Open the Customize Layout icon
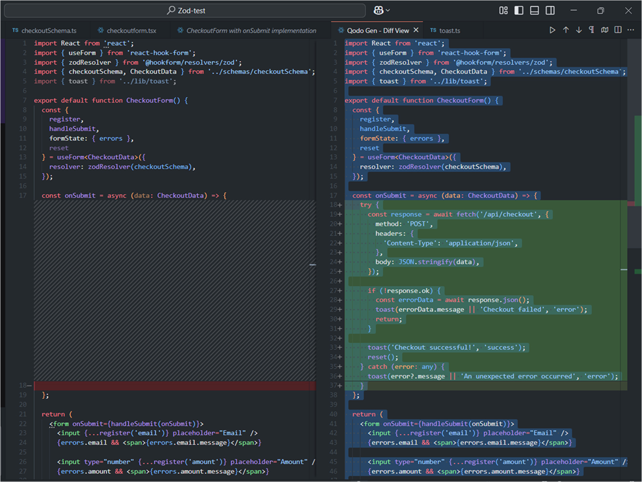Screen dimensions: 642x482 [x=504, y=10]
